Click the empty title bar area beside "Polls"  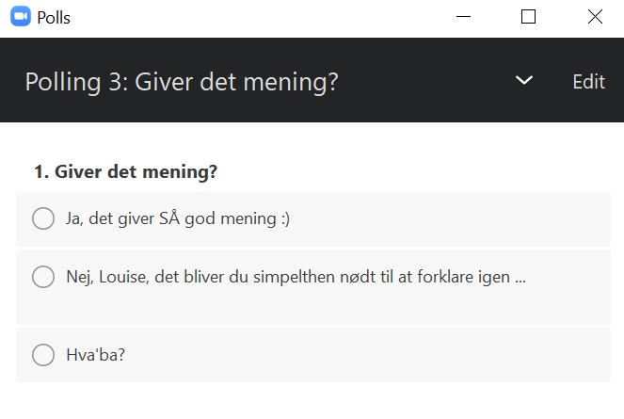click(x=254, y=17)
